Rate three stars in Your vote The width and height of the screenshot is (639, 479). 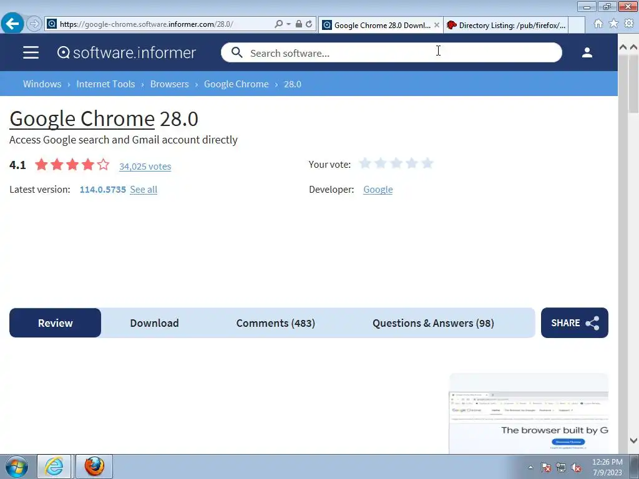396,163
